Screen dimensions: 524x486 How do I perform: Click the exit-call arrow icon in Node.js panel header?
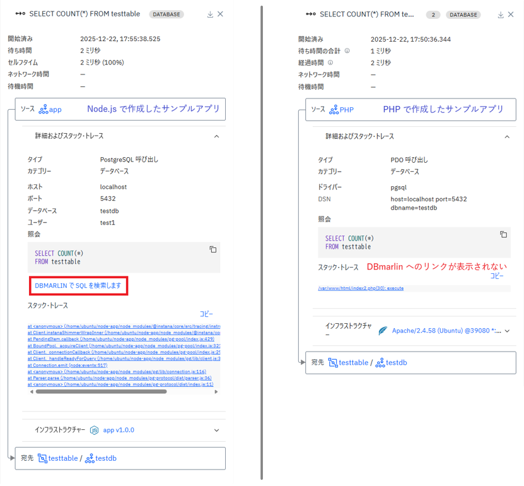click(20, 14)
